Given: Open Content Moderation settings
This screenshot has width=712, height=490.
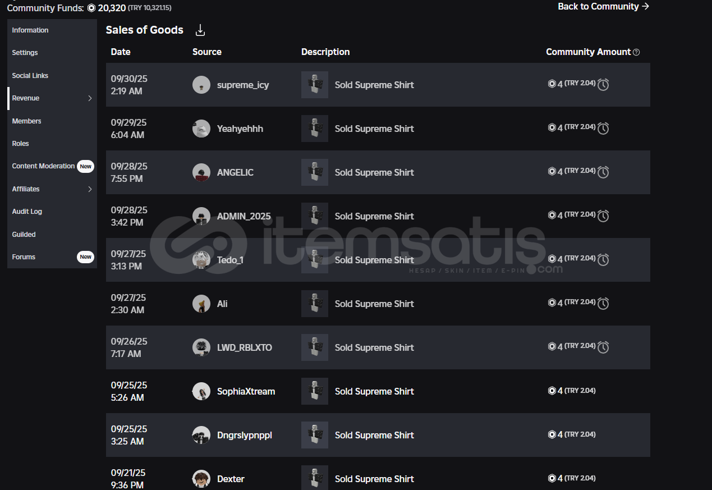Looking at the screenshot, I should point(43,166).
